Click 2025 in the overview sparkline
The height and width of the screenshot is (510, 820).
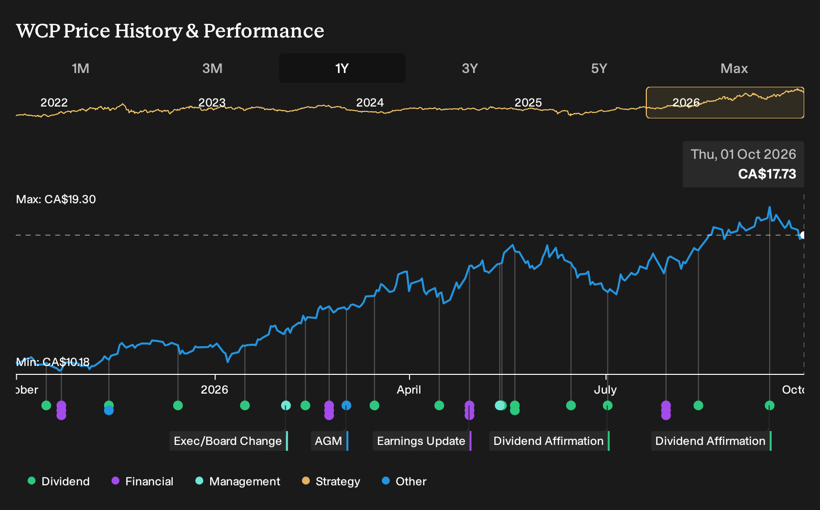coord(528,103)
